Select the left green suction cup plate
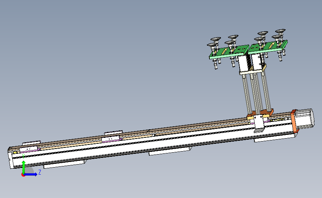 click(x=228, y=52)
